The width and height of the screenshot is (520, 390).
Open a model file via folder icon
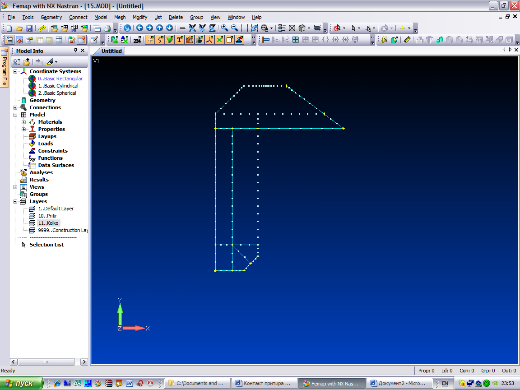(x=19, y=28)
